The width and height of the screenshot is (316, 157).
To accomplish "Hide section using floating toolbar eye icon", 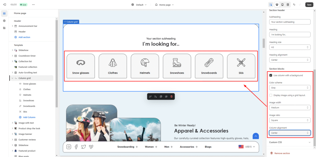I will (166, 97).
